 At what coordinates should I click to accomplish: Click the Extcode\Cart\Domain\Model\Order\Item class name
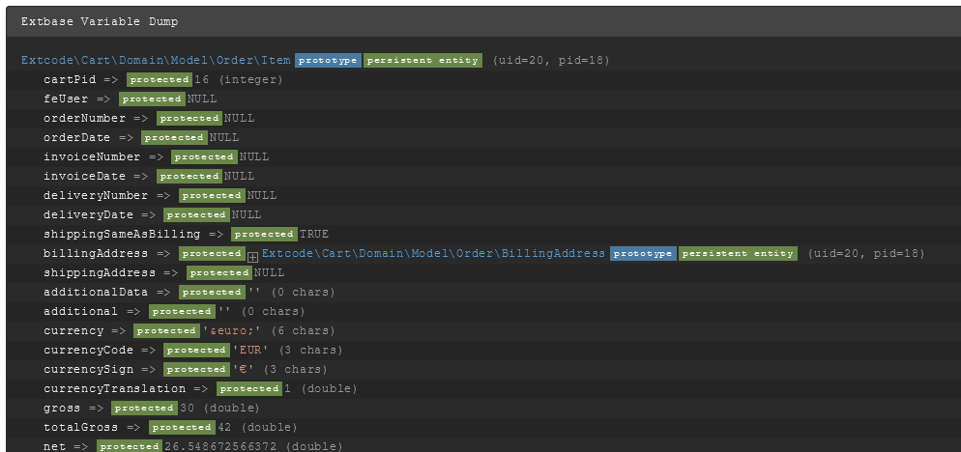tap(156, 60)
